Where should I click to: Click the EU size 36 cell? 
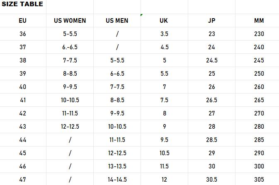[23, 34]
